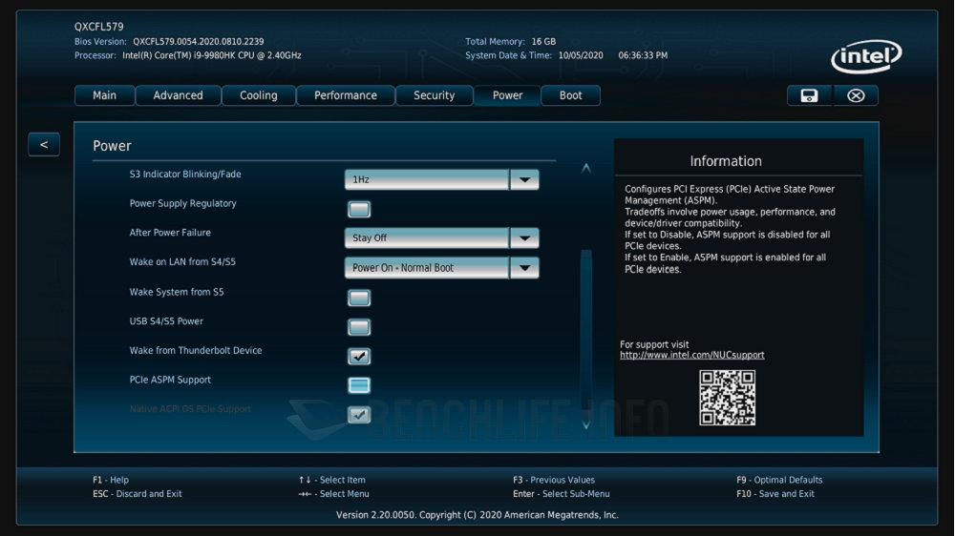Click the Information panel heading
The height and width of the screenshot is (536, 955).
(726, 161)
